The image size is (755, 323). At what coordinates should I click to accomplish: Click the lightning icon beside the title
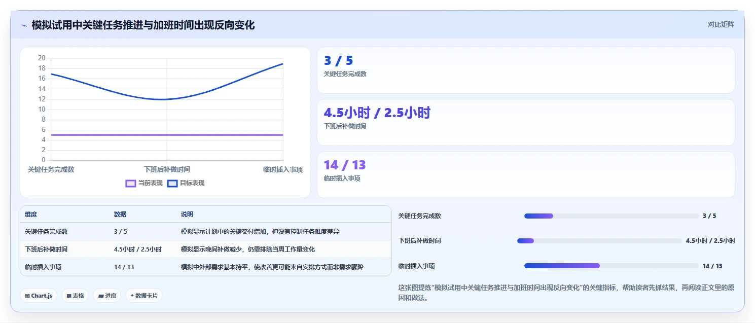pos(24,25)
